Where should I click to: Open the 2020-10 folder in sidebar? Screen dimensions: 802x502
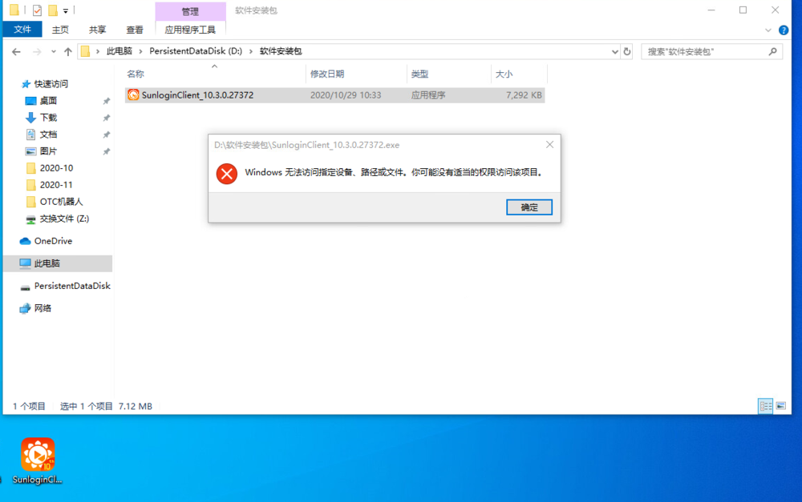56,168
